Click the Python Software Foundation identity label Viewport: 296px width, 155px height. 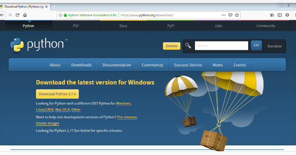pyautogui.click(x=92, y=15)
